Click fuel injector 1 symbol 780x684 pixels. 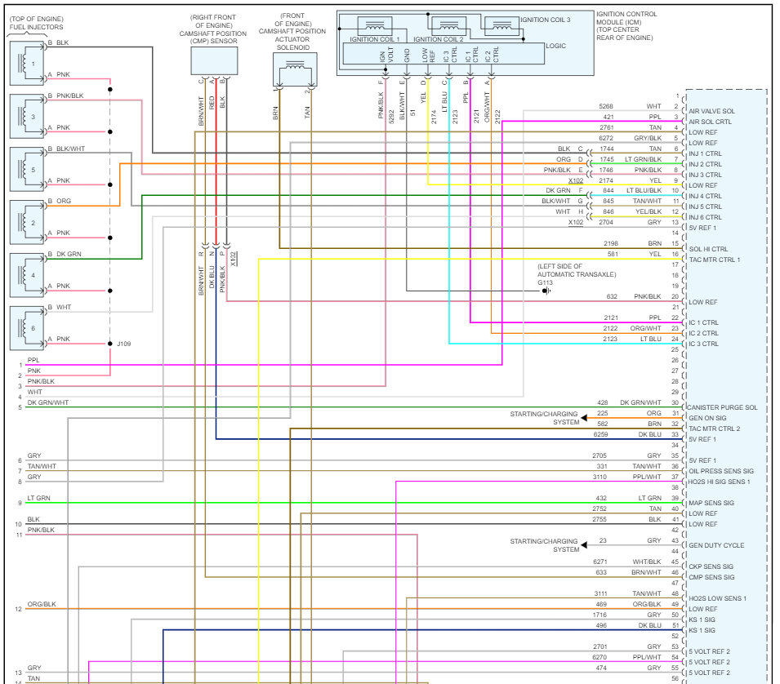pyautogui.click(x=27, y=64)
